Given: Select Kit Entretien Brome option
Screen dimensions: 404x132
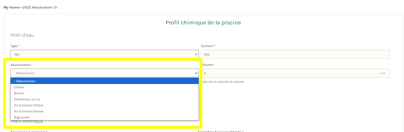Looking at the screenshot, I should (x=105, y=111).
